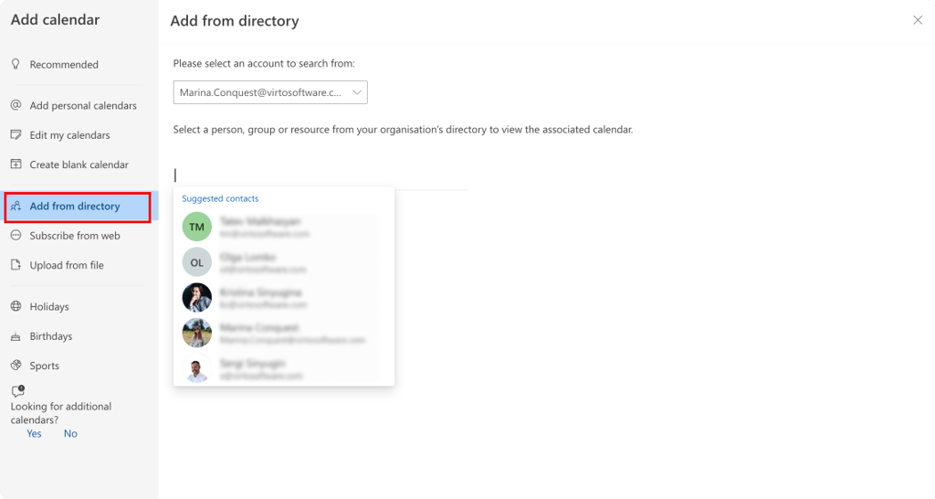935x499 pixels.
Task: Click the Birthdays cake icon
Action: tap(16, 336)
